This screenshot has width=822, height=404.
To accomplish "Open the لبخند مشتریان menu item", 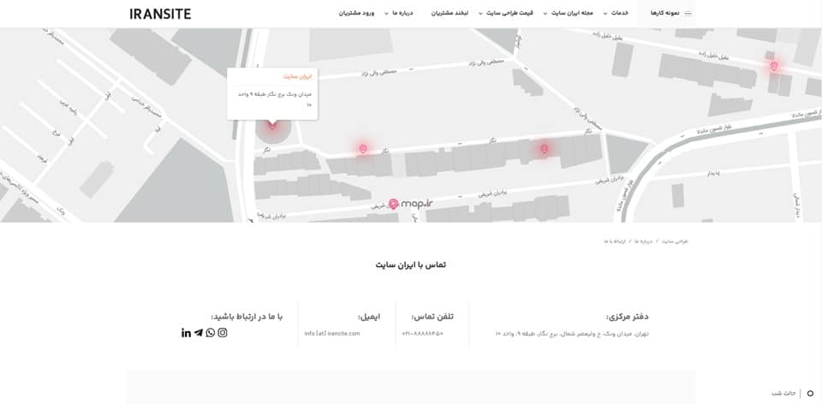I will [x=450, y=14].
